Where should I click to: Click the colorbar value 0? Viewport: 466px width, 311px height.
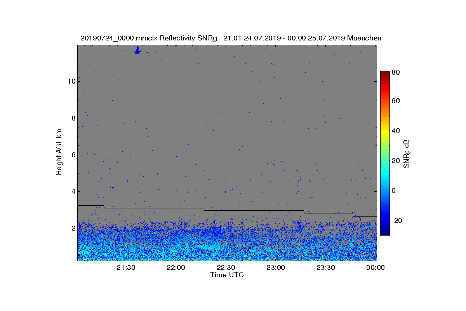click(394, 190)
